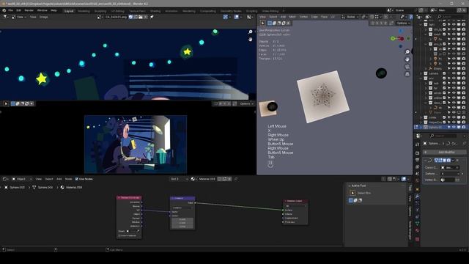The image size is (469, 264).
Task: Open Tool tab in Properties editor
Action: pos(417,144)
